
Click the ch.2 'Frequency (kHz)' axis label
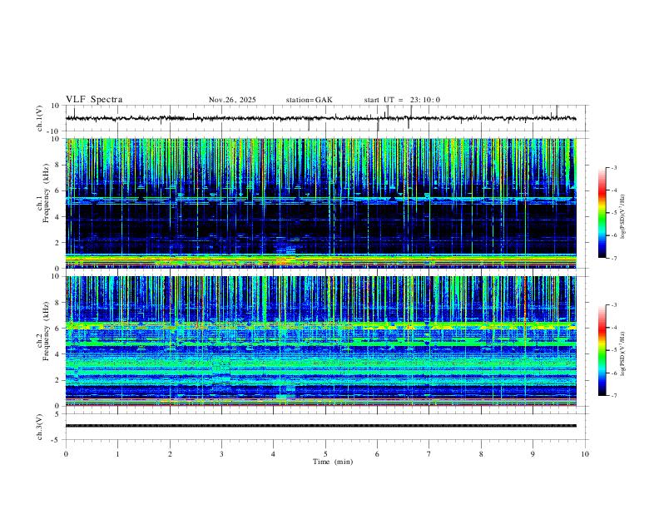coord(46,331)
